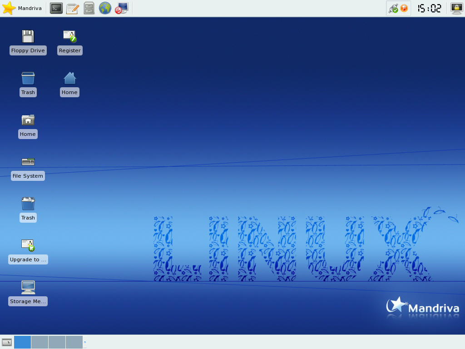Browse the File System desktop icon
Screen dimensions: 465x349
click(28, 162)
